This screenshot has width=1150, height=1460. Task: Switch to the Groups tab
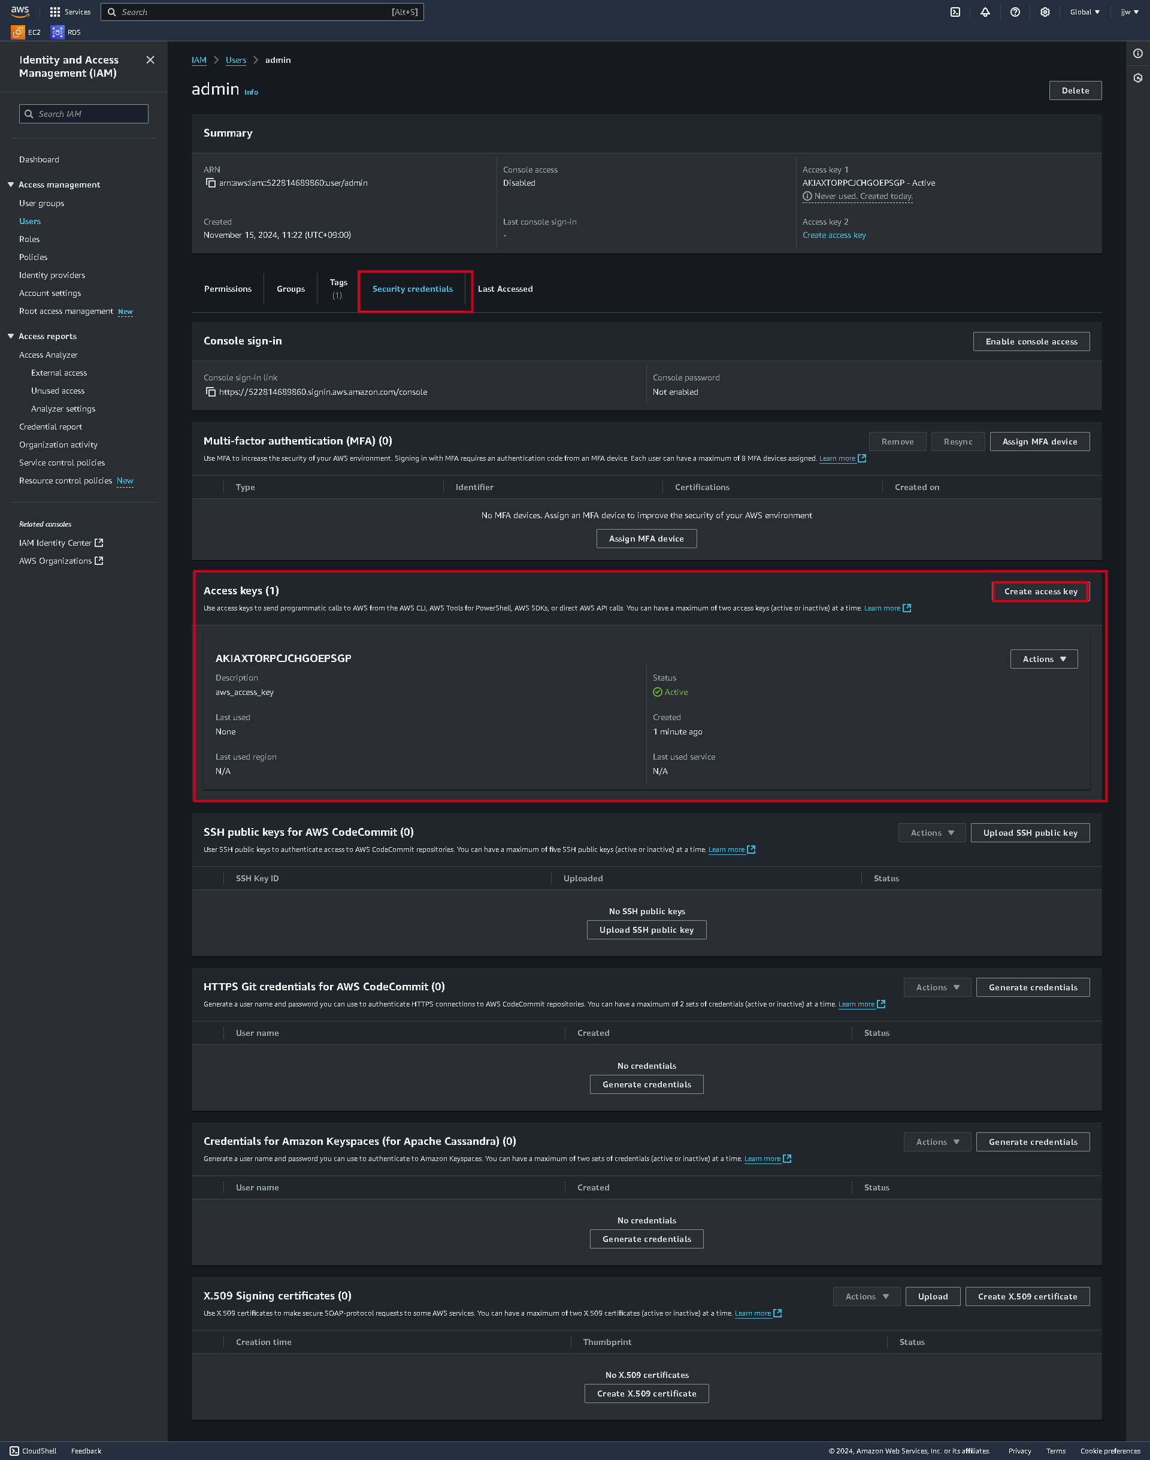(x=291, y=289)
